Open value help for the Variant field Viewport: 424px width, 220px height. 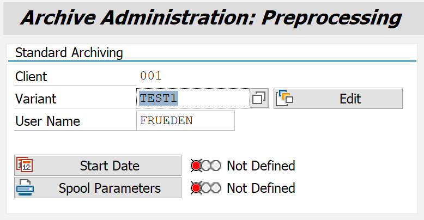[259, 99]
